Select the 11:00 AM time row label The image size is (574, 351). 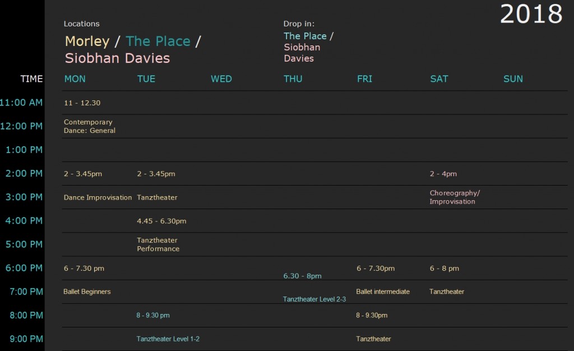[21, 103]
